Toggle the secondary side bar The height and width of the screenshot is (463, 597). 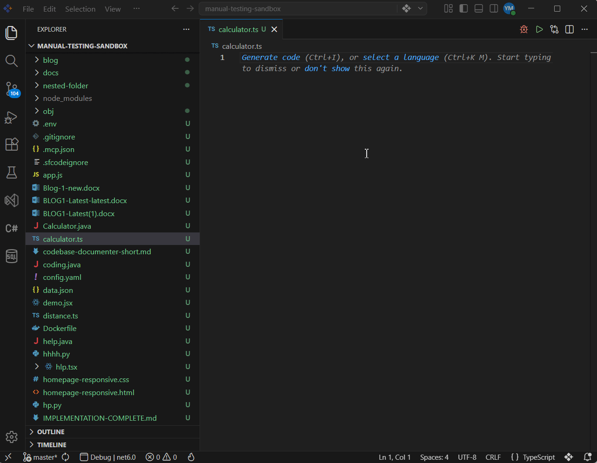[x=494, y=8]
